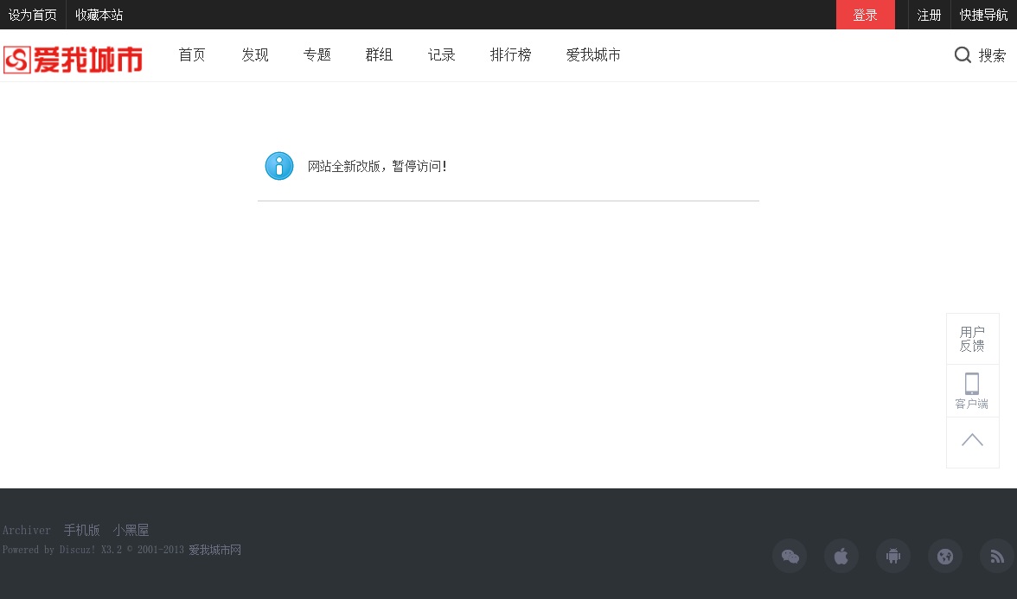The width and height of the screenshot is (1017, 599).
Task: Open the Apple iOS app icon
Action: pyautogui.click(x=841, y=557)
